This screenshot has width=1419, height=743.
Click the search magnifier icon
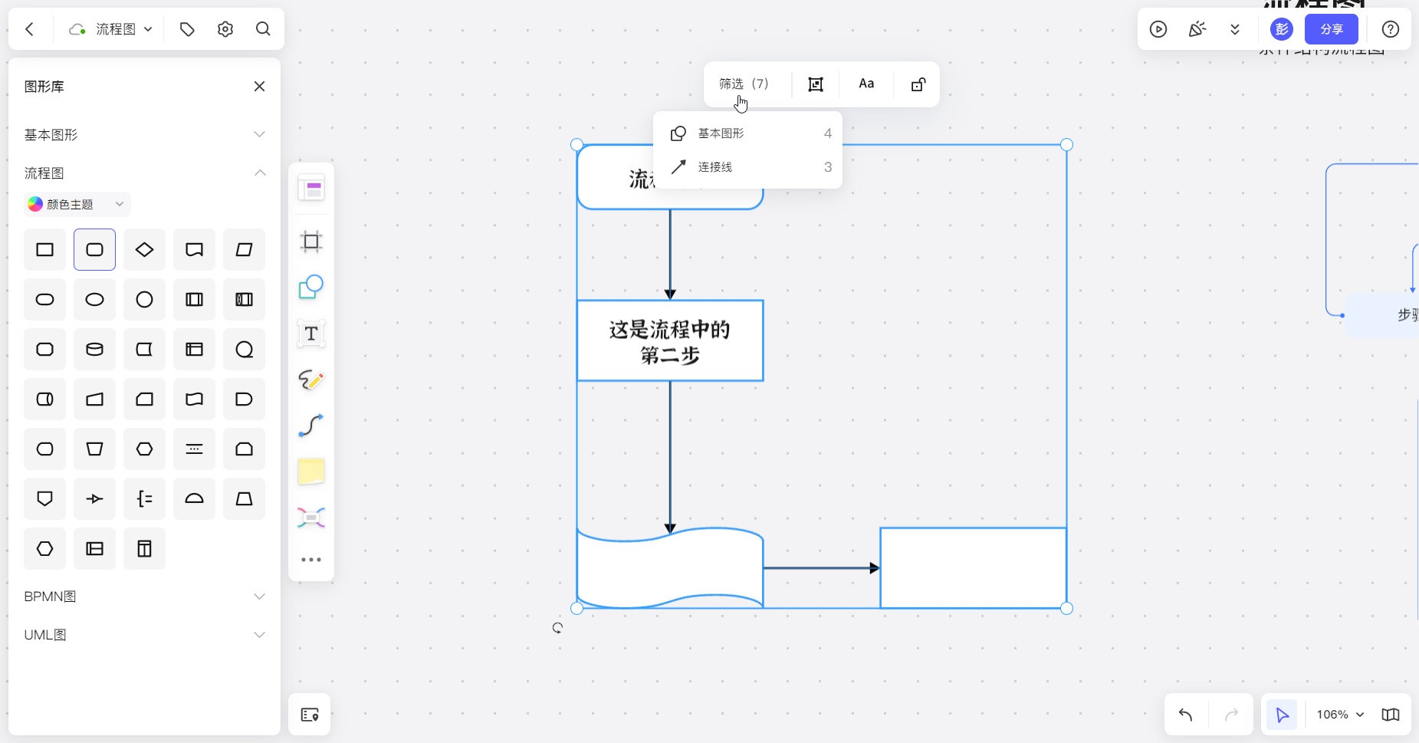(263, 29)
